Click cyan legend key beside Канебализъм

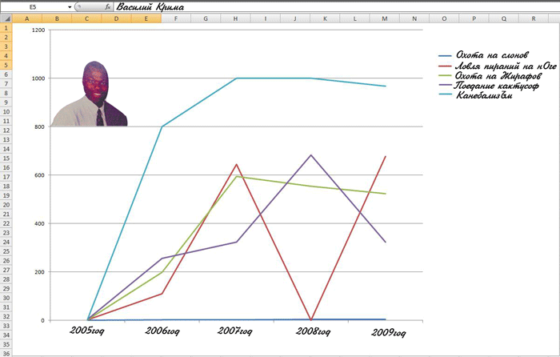[445, 95]
